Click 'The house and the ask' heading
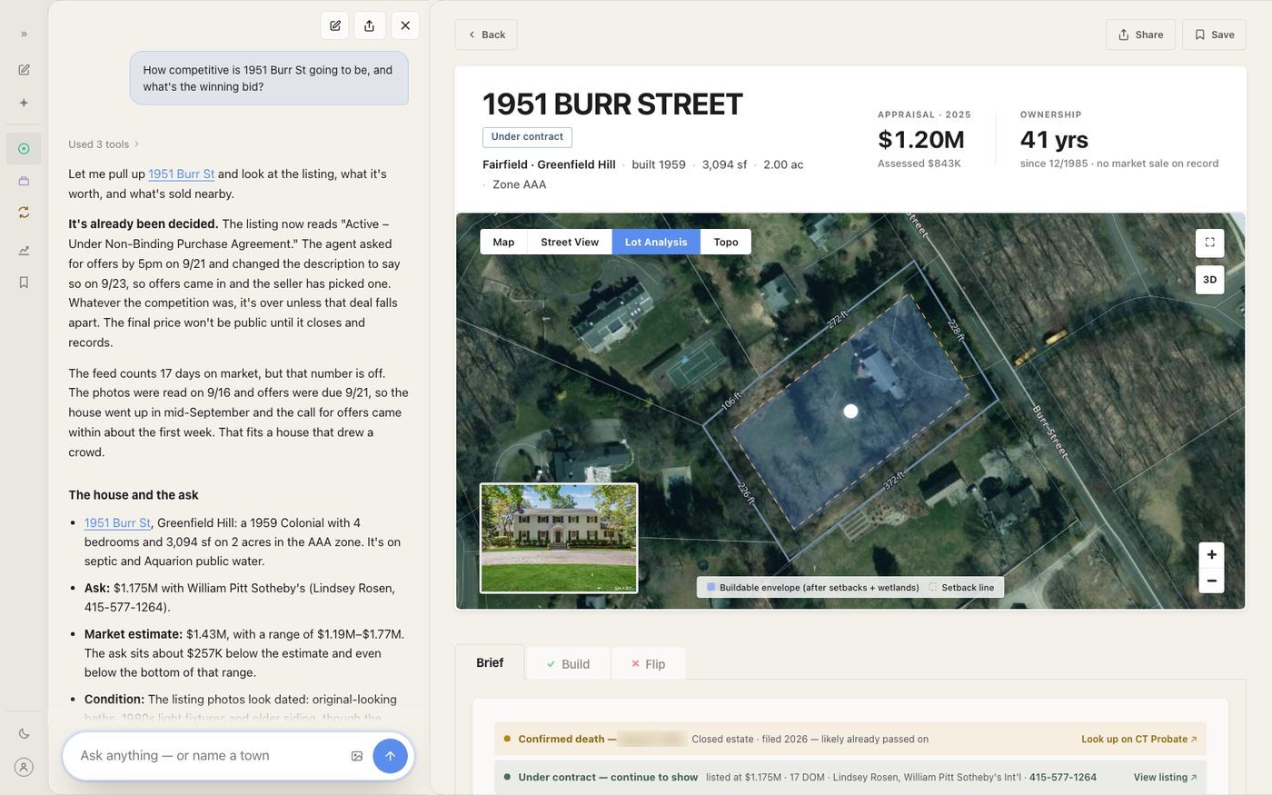Image resolution: width=1272 pixels, height=795 pixels. (134, 495)
